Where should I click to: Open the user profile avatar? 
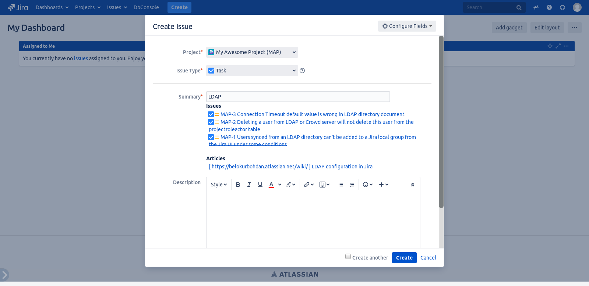point(577,7)
